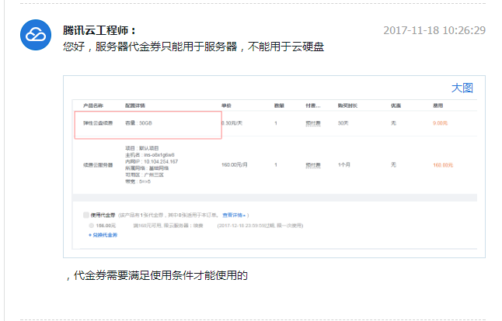Click the 内网IP 10.104.254.167 line

coord(152,161)
